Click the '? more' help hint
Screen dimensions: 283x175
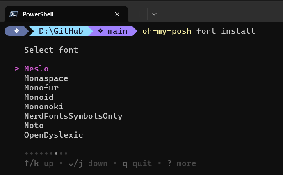click(x=182, y=163)
